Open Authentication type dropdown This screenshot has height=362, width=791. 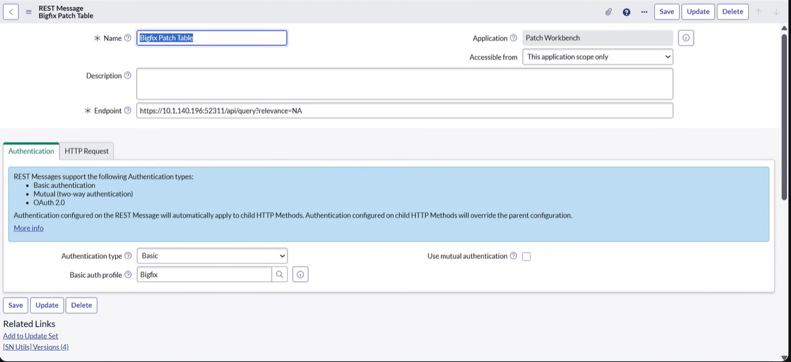(x=212, y=256)
